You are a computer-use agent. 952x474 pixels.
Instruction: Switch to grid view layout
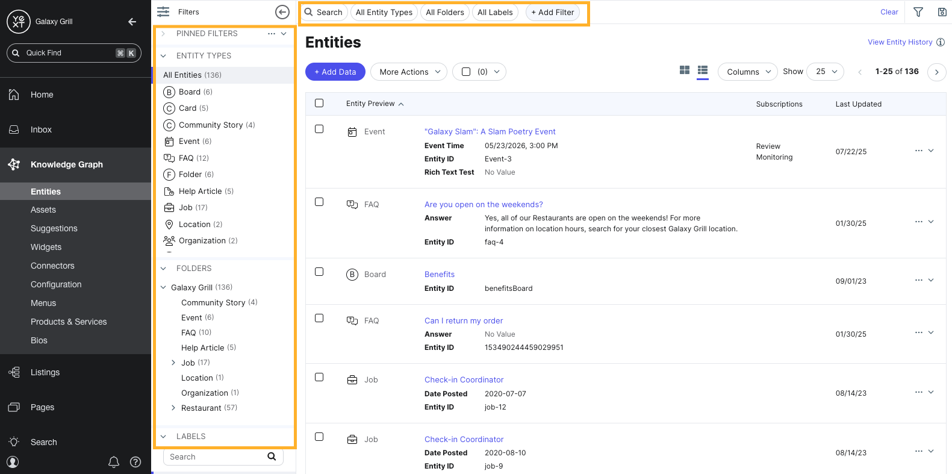(x=685, y=70)
